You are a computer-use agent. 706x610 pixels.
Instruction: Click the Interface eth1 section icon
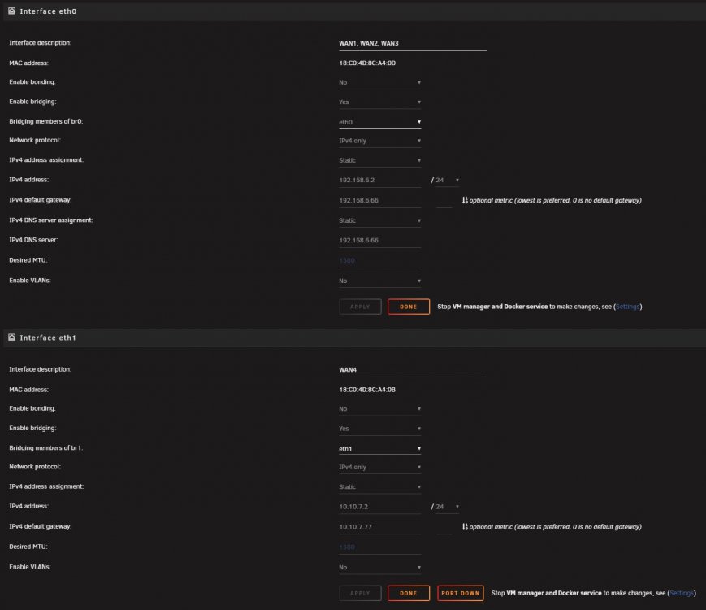pos(11,338)
